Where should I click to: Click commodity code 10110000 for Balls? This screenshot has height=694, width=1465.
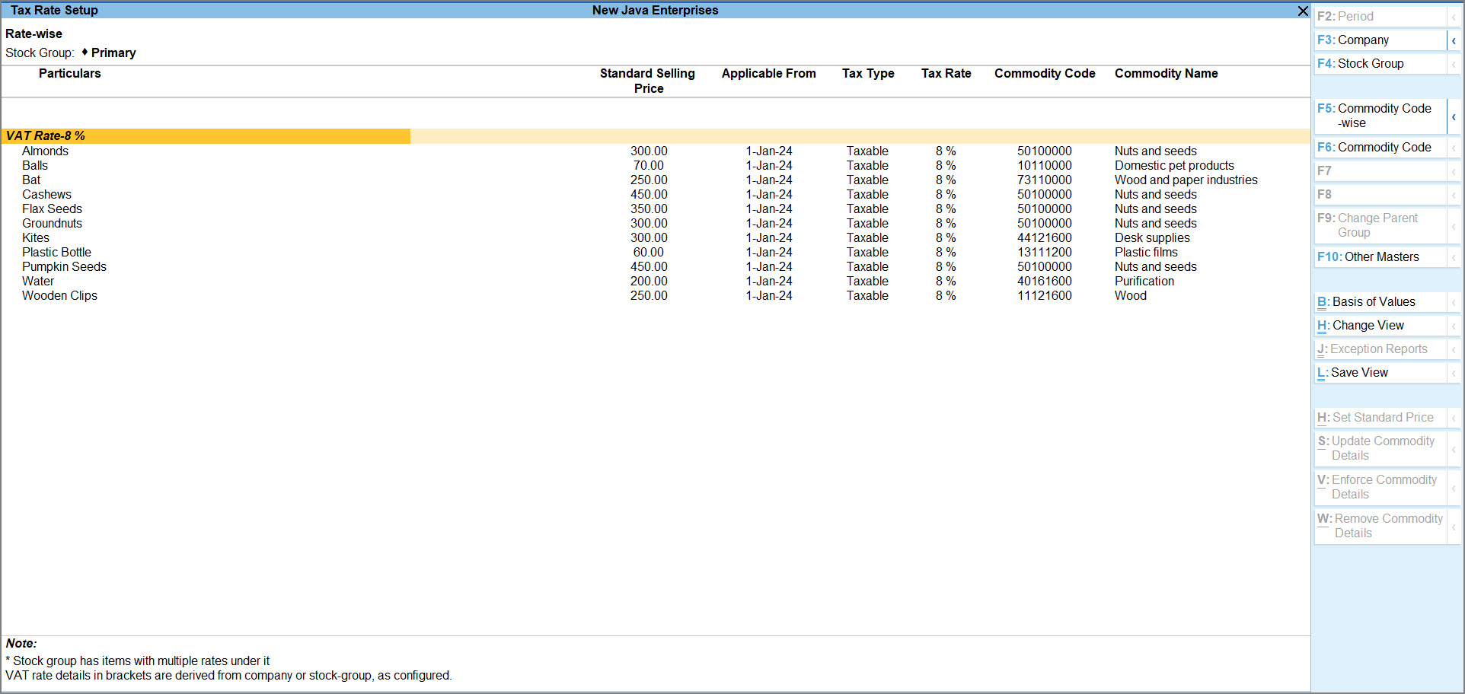click(x=1045, y=165)
